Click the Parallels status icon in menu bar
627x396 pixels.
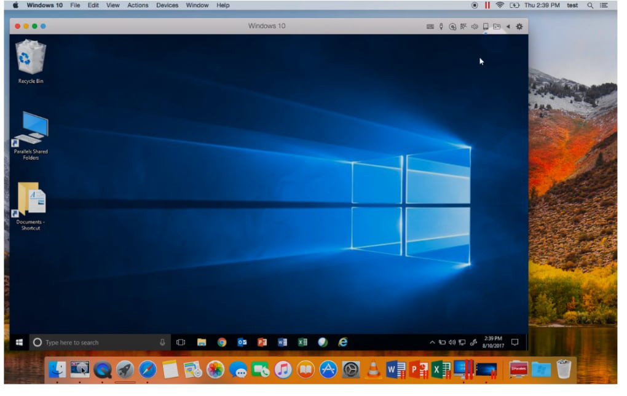(487, 5)
